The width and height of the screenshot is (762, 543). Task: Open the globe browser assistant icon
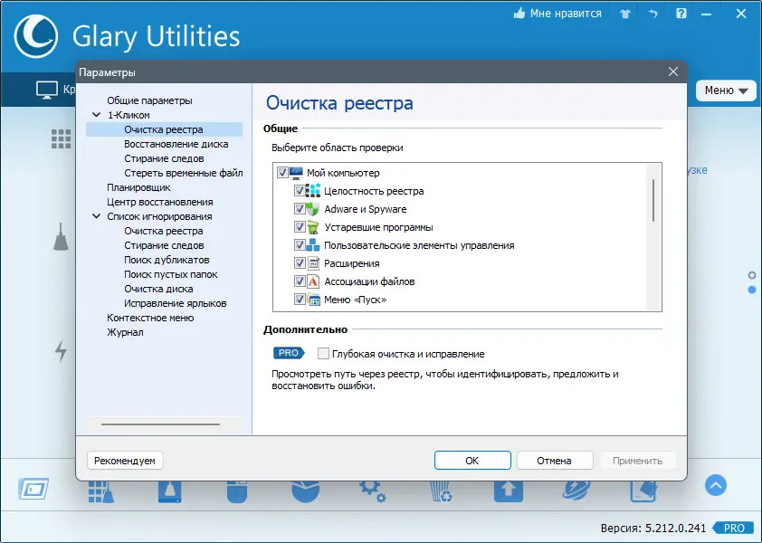pyautogui.click(x=576, y=491)
